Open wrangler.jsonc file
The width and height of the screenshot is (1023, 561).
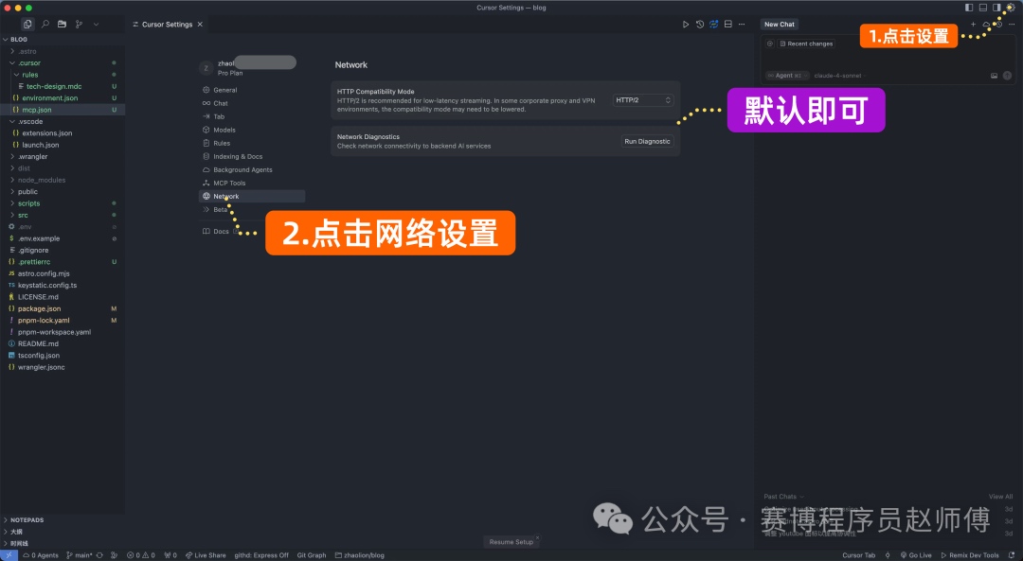tap(63, 367)
